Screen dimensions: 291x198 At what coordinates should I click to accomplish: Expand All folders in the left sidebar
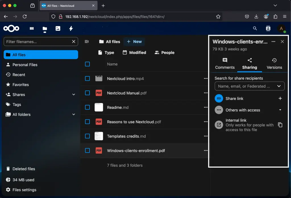(x=74, y=114)
